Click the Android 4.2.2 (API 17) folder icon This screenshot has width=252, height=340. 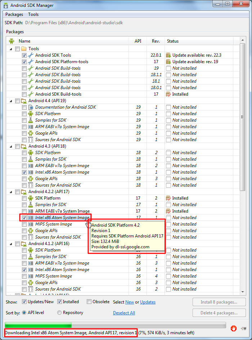24,192
